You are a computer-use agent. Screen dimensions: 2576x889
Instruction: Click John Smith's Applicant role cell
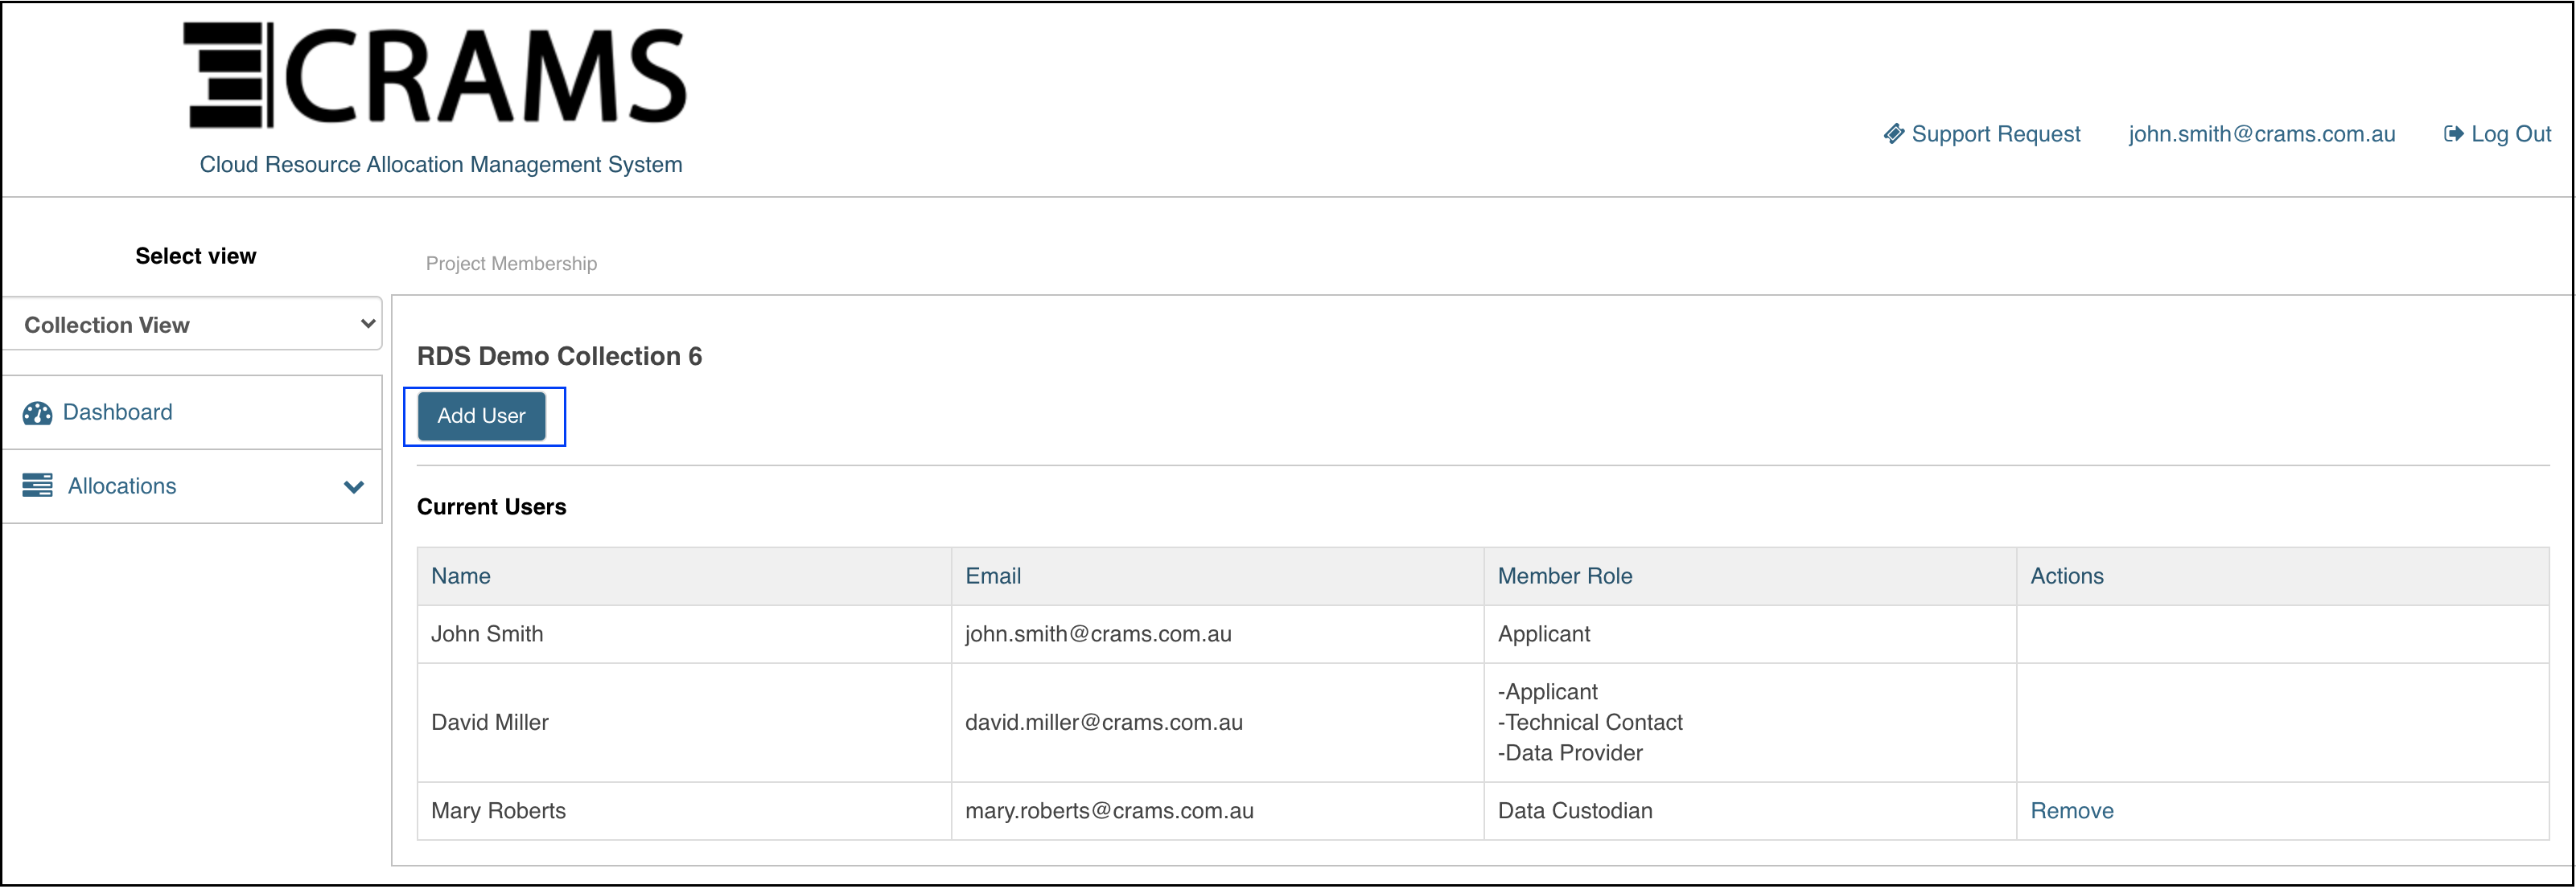tap(1749, 634)
